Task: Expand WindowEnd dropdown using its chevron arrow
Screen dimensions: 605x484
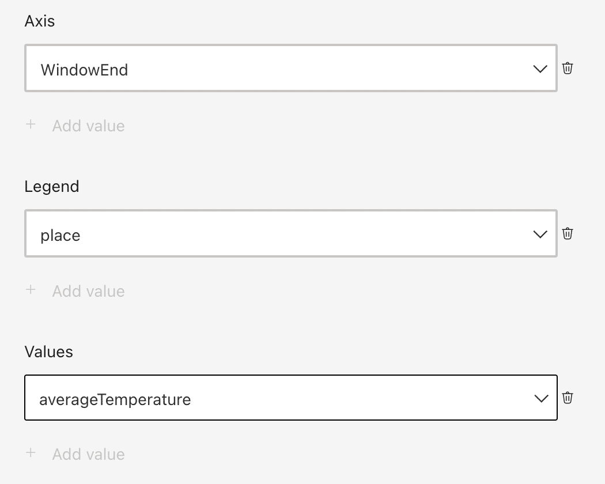Action: [x=540, y=69]
